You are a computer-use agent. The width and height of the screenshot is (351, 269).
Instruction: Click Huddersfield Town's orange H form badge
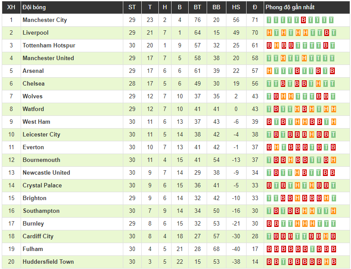coord(326,262)
